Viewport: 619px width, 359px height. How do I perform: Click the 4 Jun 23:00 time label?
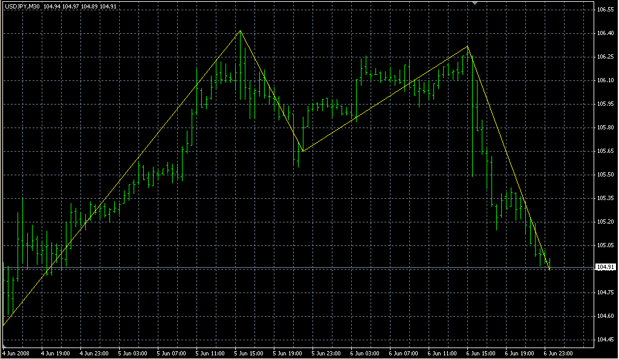[x=94, y=354]
